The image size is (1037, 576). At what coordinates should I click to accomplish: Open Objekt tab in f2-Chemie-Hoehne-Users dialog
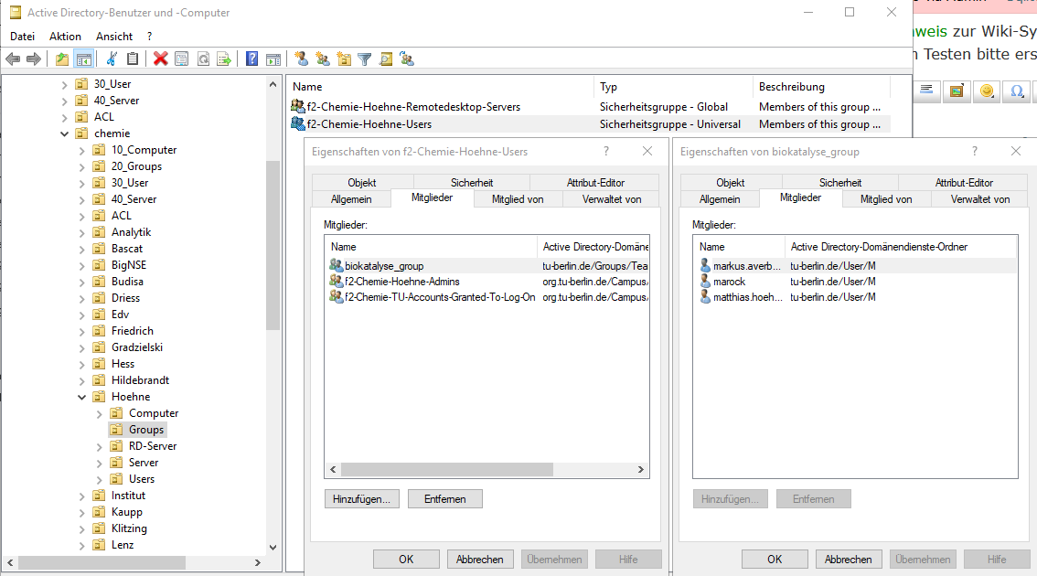pyautogui.click(x=362, y=183)
